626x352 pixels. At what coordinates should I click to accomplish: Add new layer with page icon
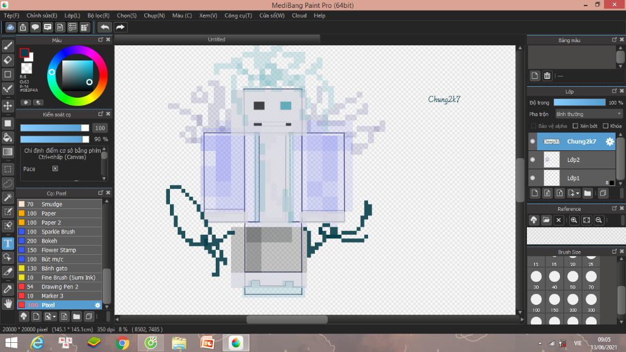(535, 193)
